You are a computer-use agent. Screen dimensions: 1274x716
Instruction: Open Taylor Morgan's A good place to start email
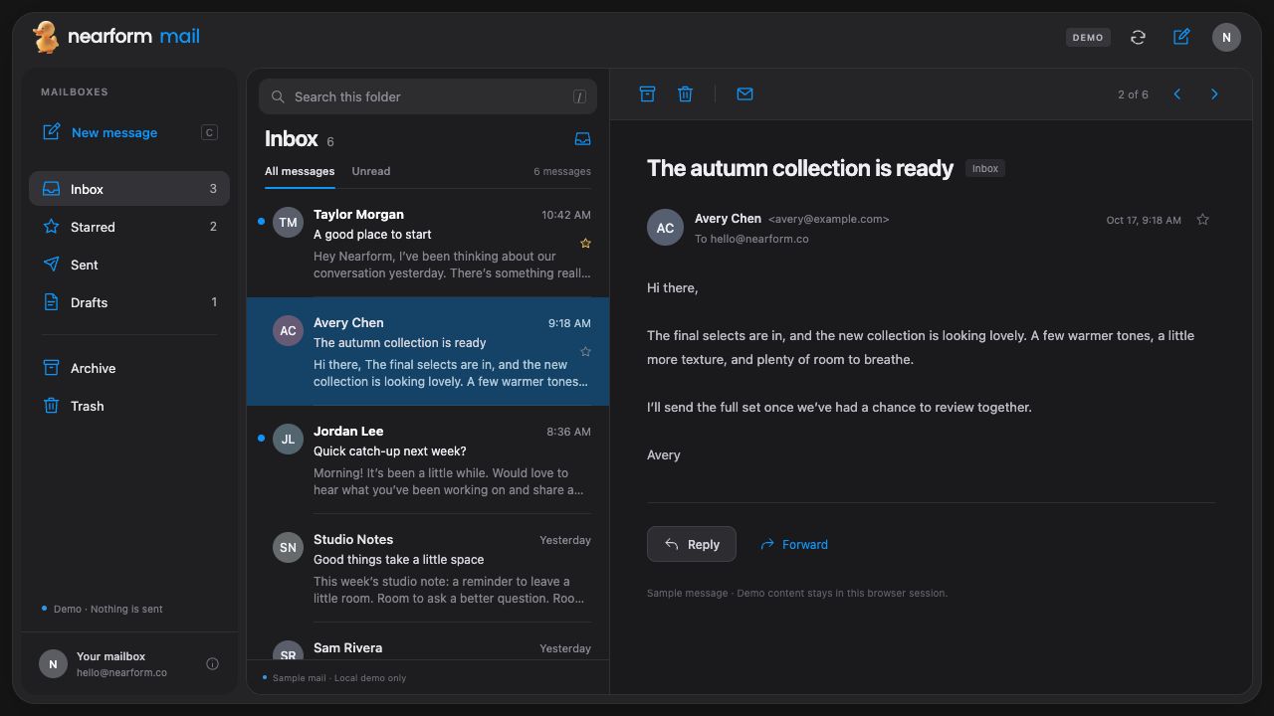coord(428,243)
